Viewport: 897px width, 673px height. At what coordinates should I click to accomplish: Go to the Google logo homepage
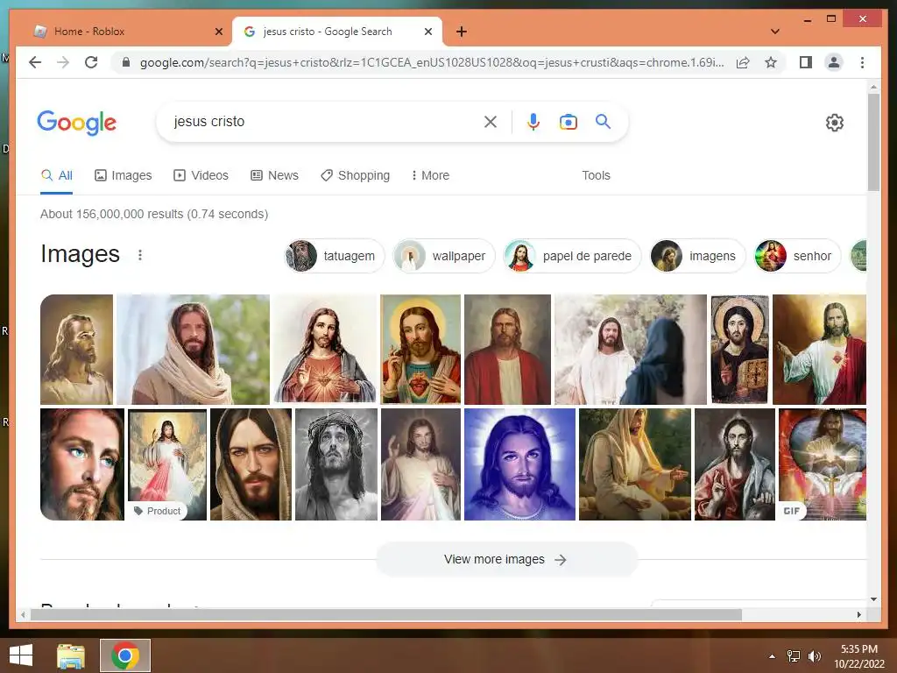pos(77,123)
